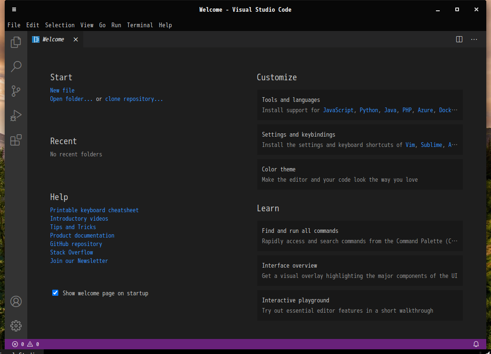The image size is (491, 354).
Task: Open the Product documentation link
Action: pyautogui.click(x=82, y=236)
